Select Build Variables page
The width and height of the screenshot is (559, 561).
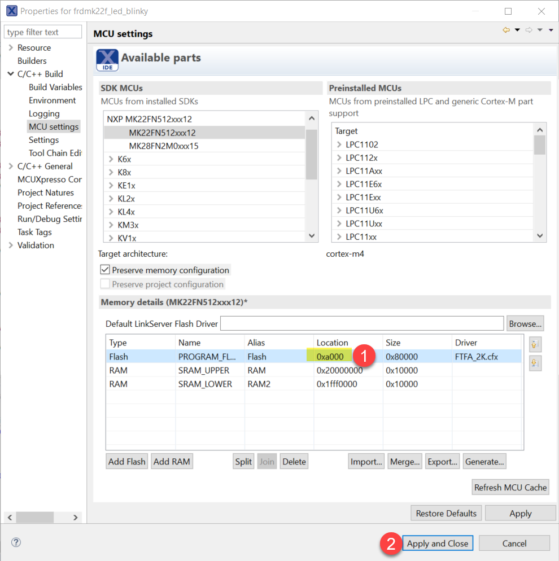pyautogui.click(x=55, y=87)
